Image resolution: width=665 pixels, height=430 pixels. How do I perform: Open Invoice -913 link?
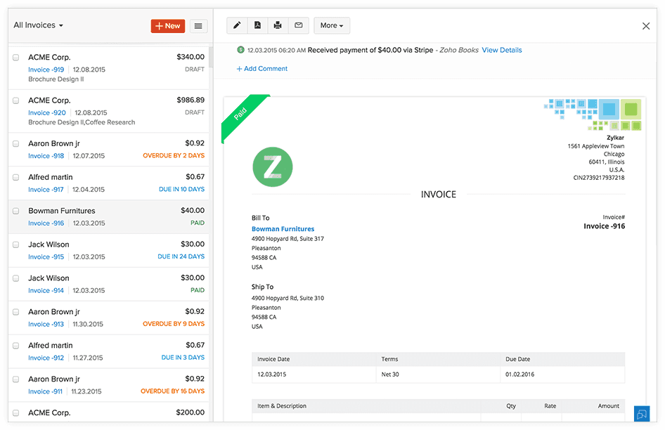[46, 324]
